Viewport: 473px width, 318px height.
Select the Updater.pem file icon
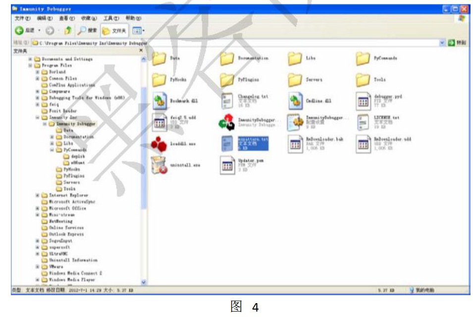pos(227,165)
